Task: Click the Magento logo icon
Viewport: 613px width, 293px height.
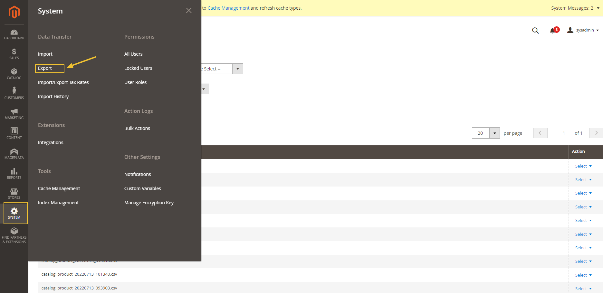Action: click(x=14, y=12)
